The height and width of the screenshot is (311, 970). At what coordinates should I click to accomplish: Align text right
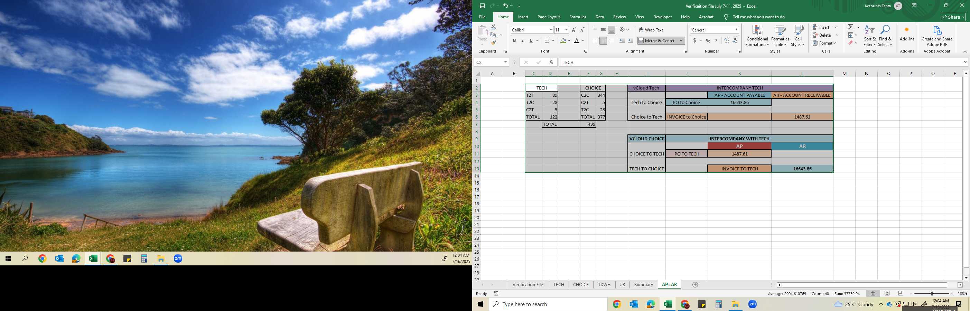pyautogui.click(x=612, y=41)
